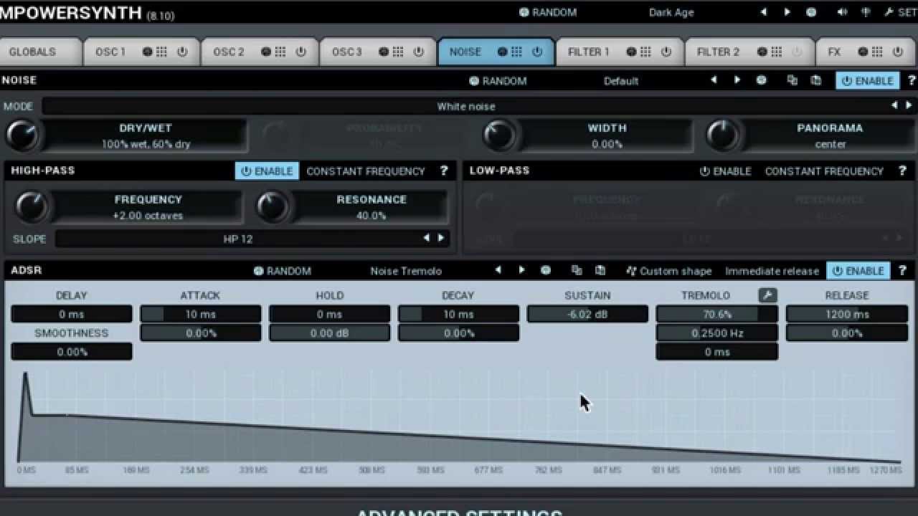
Task: Switch to next noise mode arrow
Action: [909, 105]
